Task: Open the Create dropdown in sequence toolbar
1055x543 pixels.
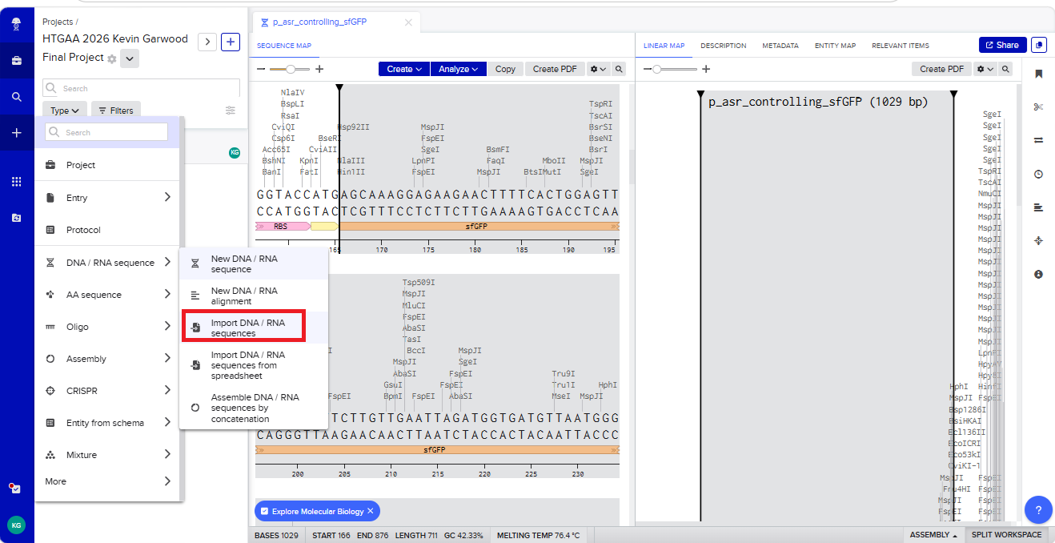Action: click(404, 69)
